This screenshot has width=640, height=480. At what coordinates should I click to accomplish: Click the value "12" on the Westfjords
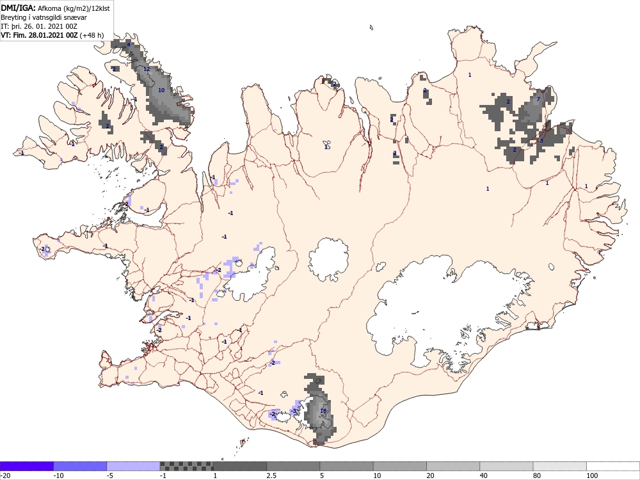click(147, 69)
